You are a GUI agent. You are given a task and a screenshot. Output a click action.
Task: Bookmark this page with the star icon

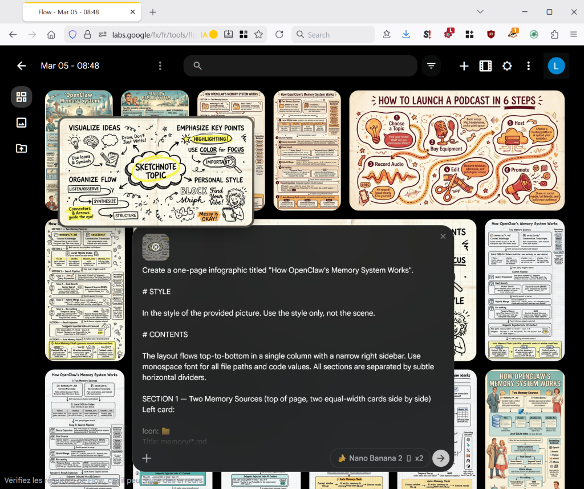tap(259, 34)
